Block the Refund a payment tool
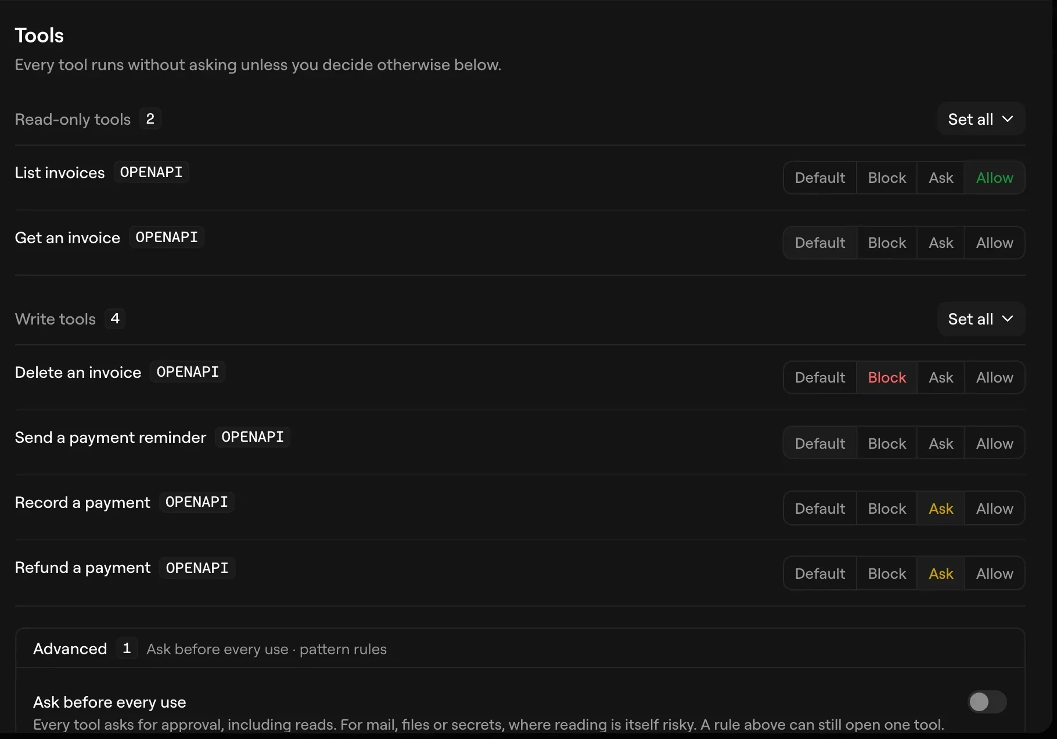This screenshot has height=739, width=1057. tap(887, 574)
